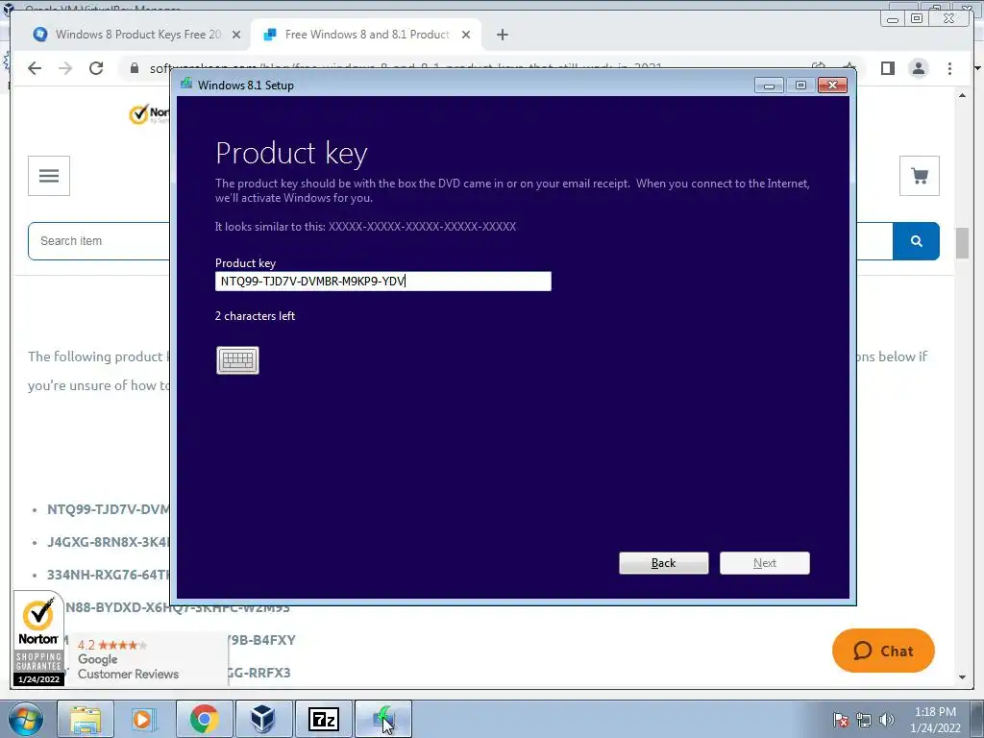Open Chrome side panel icon

tap(887, 68)
